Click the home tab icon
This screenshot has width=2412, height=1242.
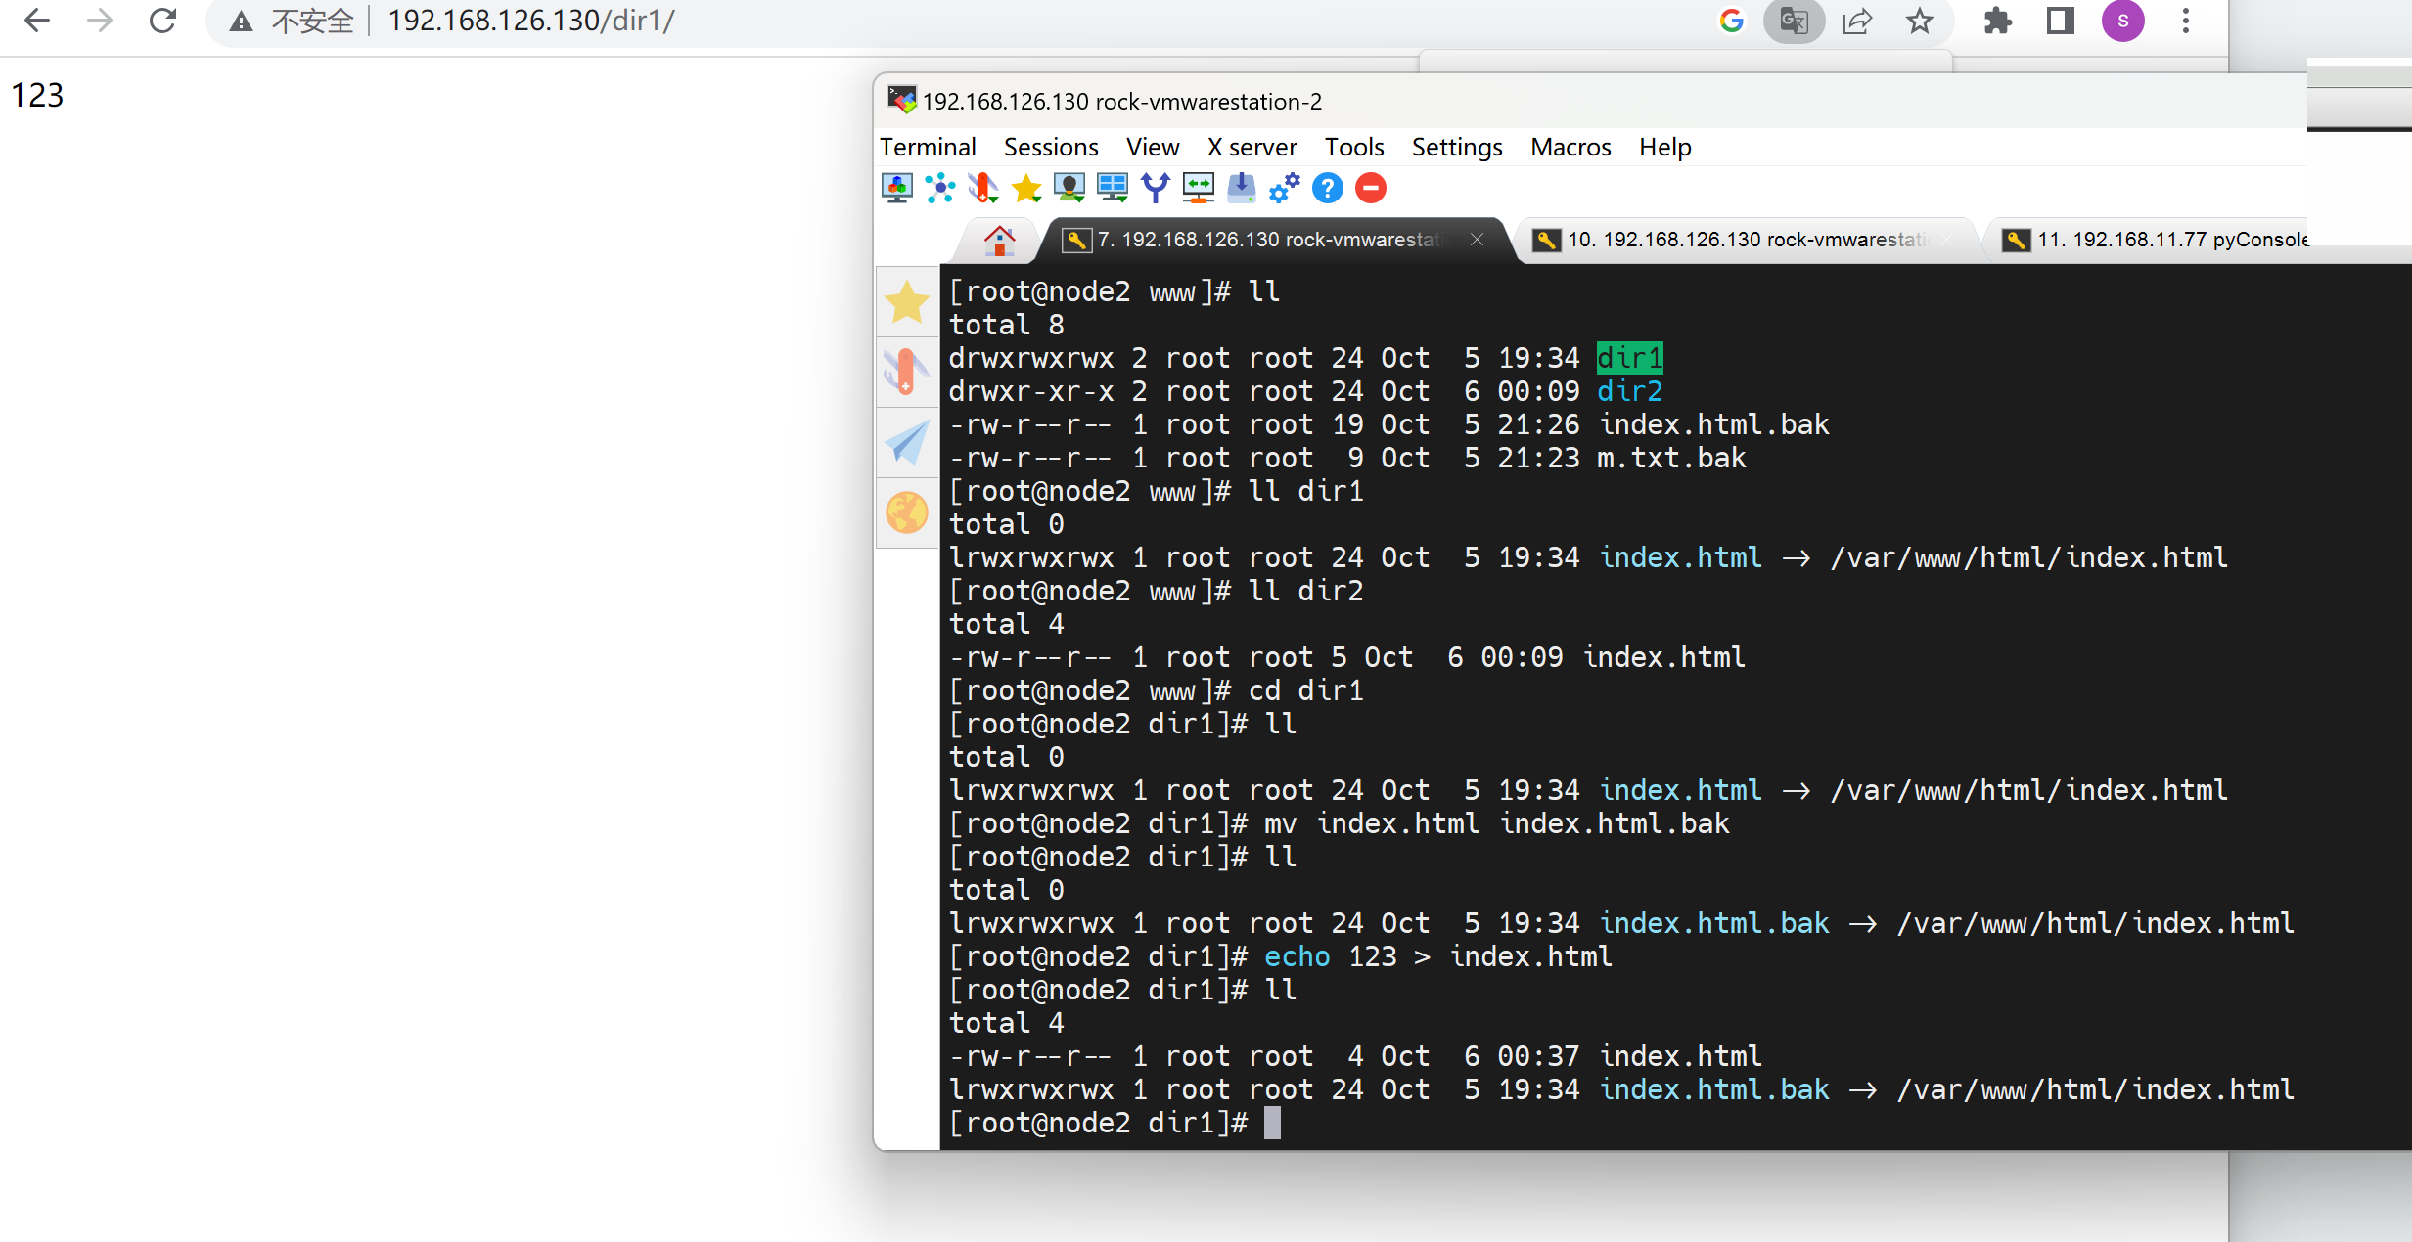[x=999, y=240]
